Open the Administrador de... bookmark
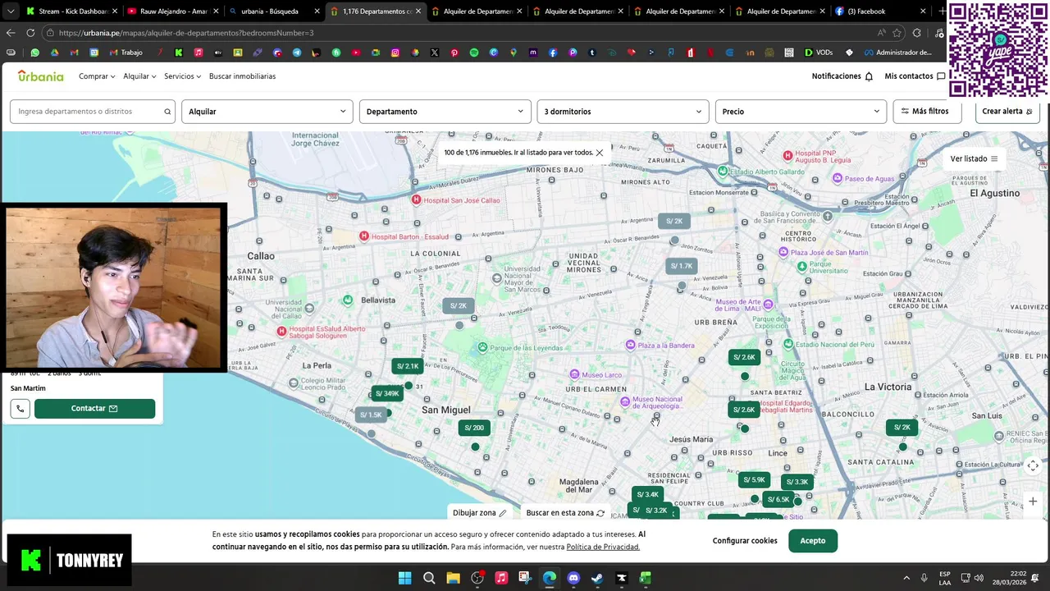This screenshot has height=591, width=1050. tap(897, 53)
